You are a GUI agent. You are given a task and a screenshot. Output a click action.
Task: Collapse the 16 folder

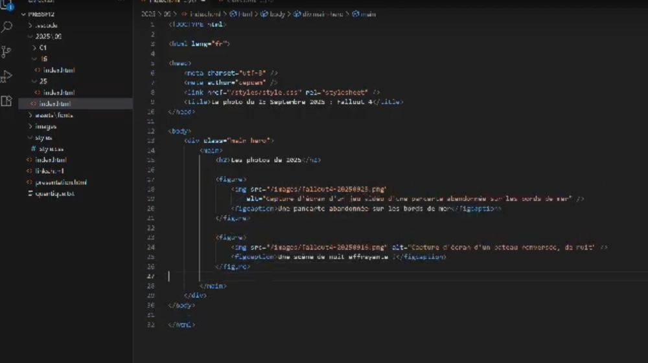[x=34, y=59]
